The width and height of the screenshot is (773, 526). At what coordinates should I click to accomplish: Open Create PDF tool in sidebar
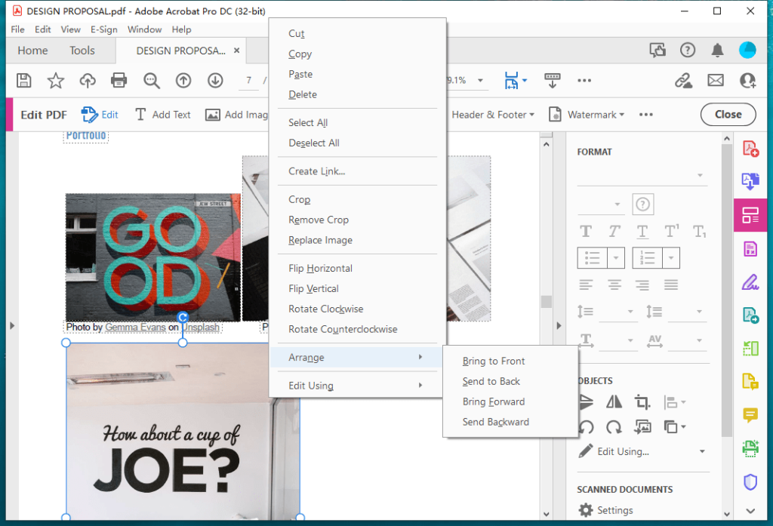(x=750, y=149)
